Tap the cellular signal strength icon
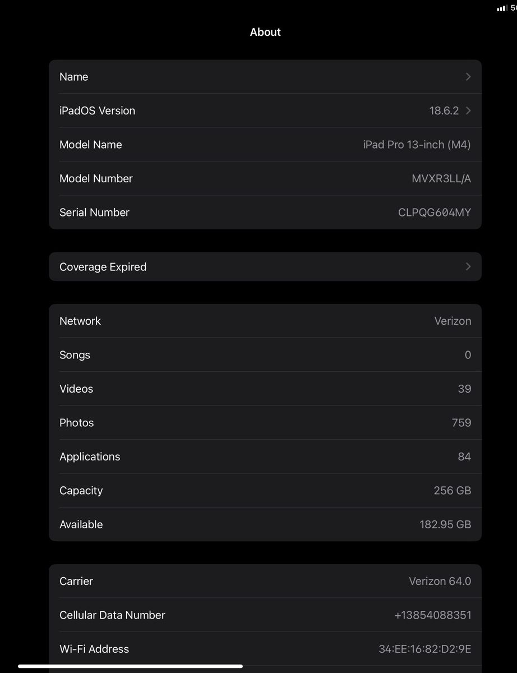 pyautogui.click(x=501, y=8)
